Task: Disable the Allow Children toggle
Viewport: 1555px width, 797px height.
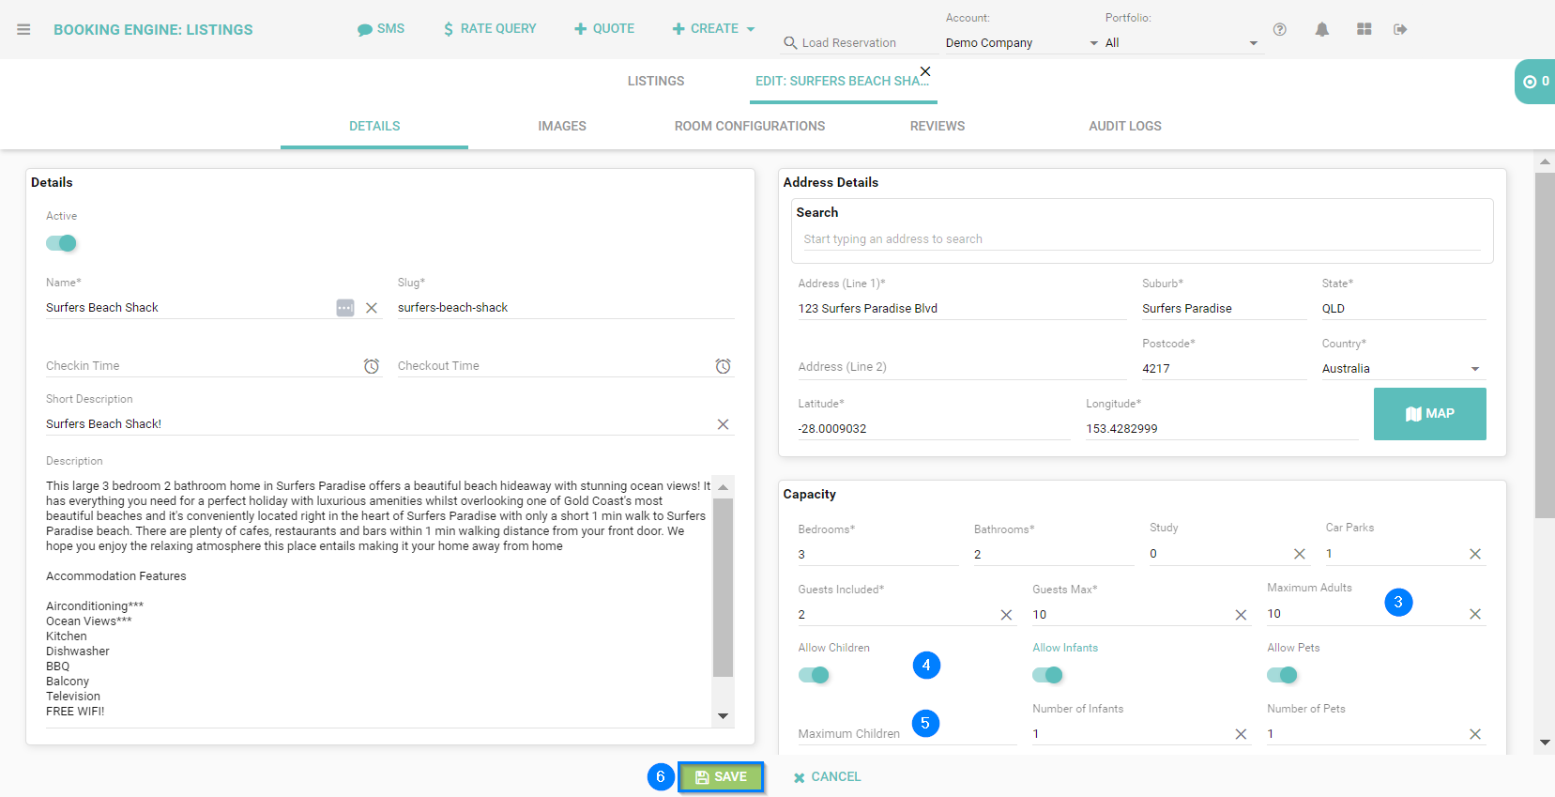Action: [x=814, y=675]
